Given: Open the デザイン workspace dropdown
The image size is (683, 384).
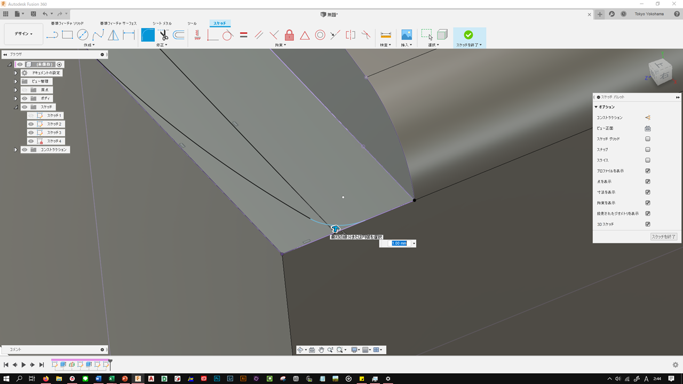Looking at the screenshot, I should (23, 34).
